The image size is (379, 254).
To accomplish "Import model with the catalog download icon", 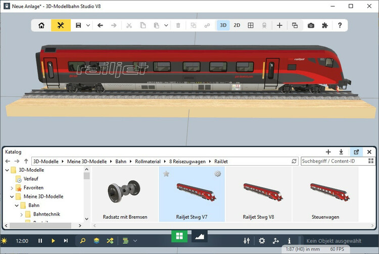I will (x=341, y=152).
